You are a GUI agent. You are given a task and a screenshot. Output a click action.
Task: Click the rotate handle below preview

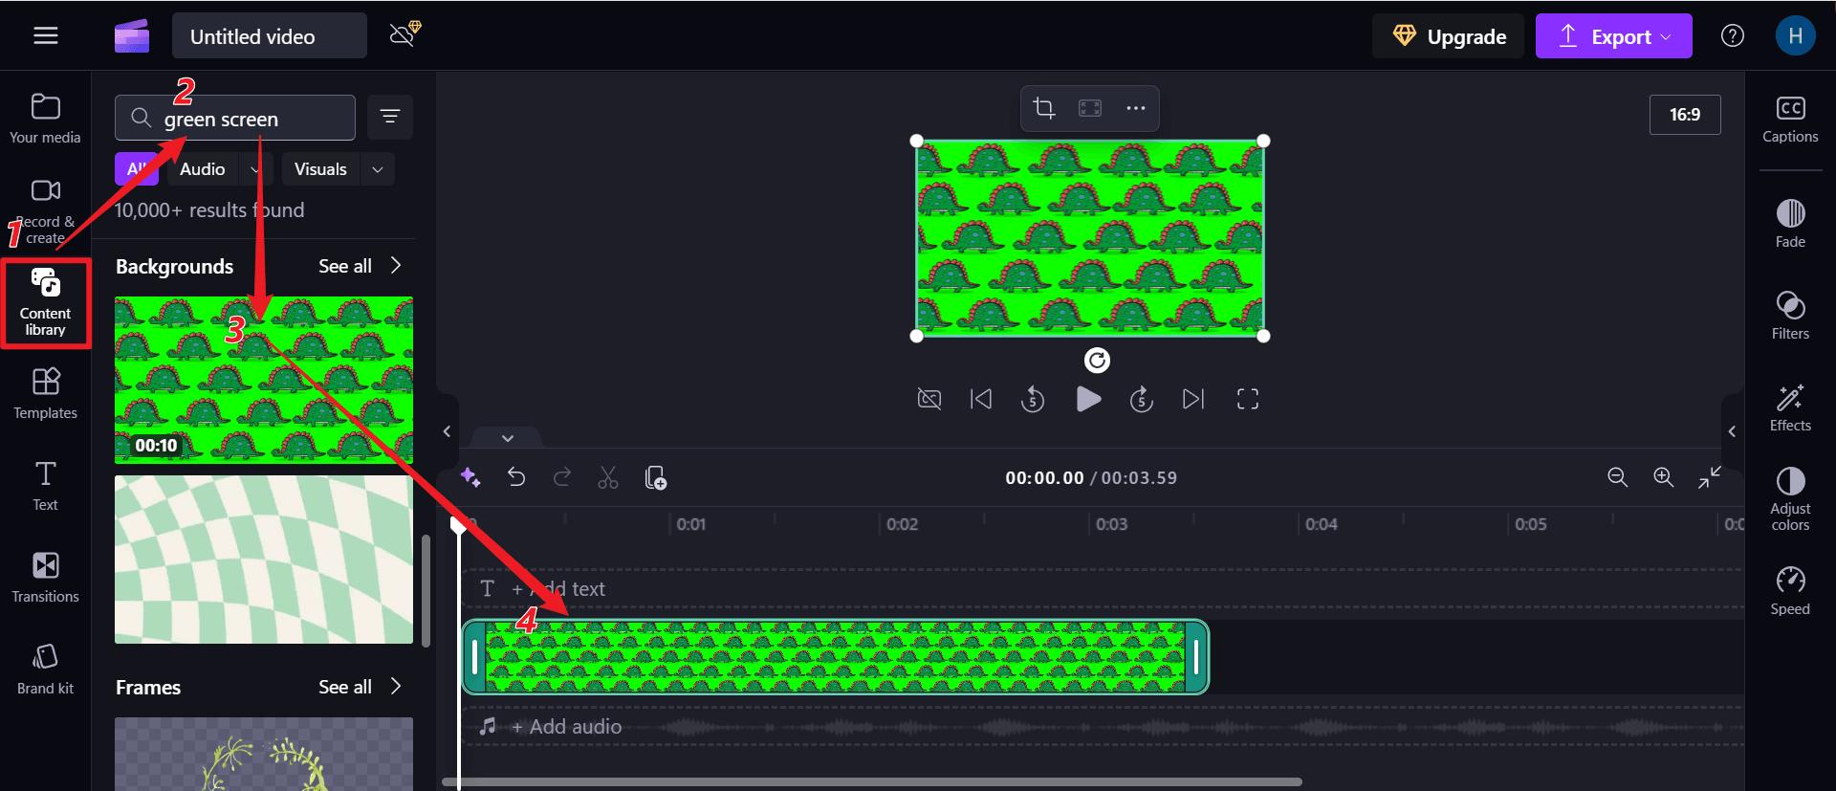1097,361
